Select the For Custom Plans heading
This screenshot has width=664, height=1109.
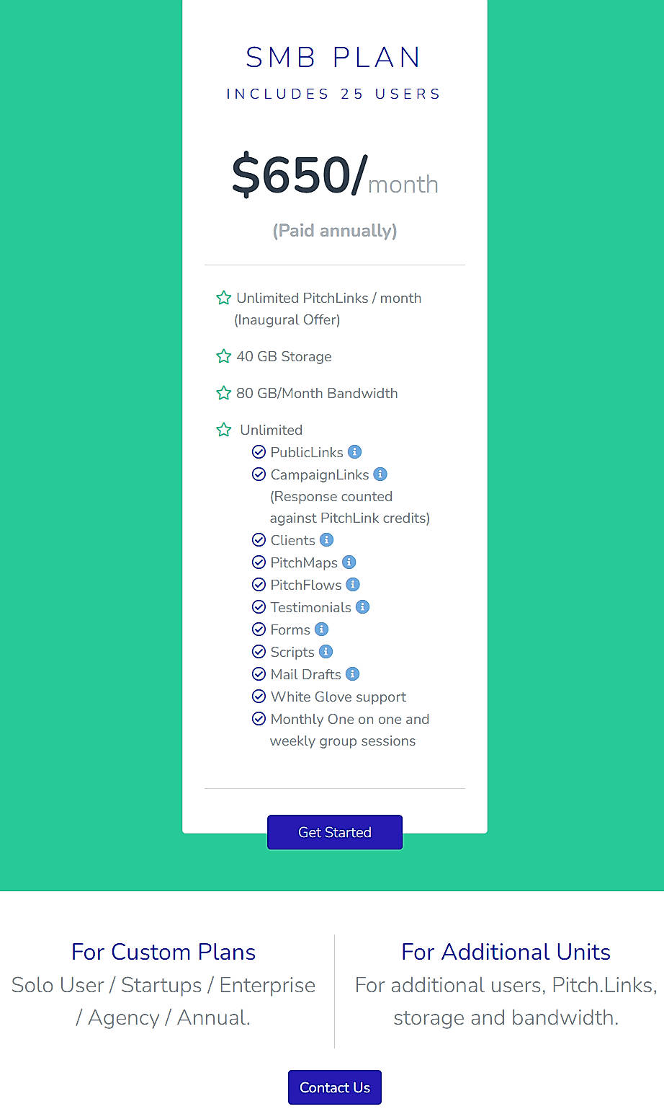[x=163, y=952]
